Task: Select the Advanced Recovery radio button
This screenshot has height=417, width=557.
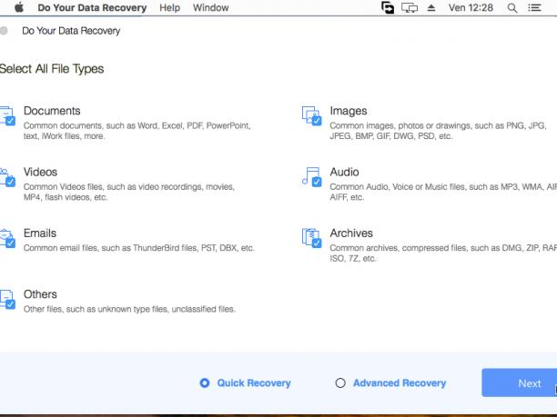Action: (340, 383)
